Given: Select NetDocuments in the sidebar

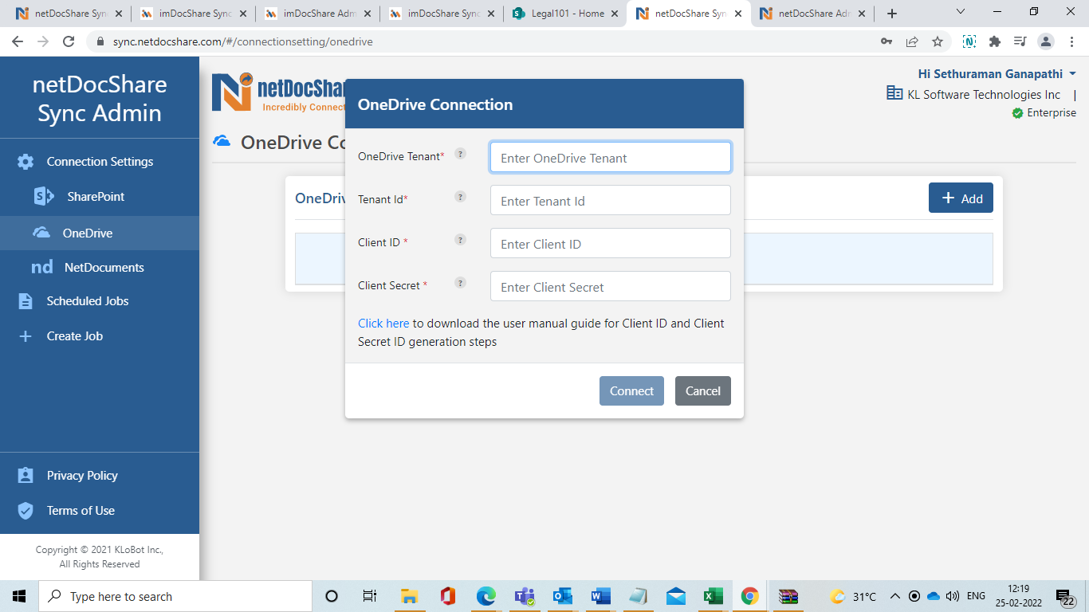Looking at the screenshot, I should (104, 268).
